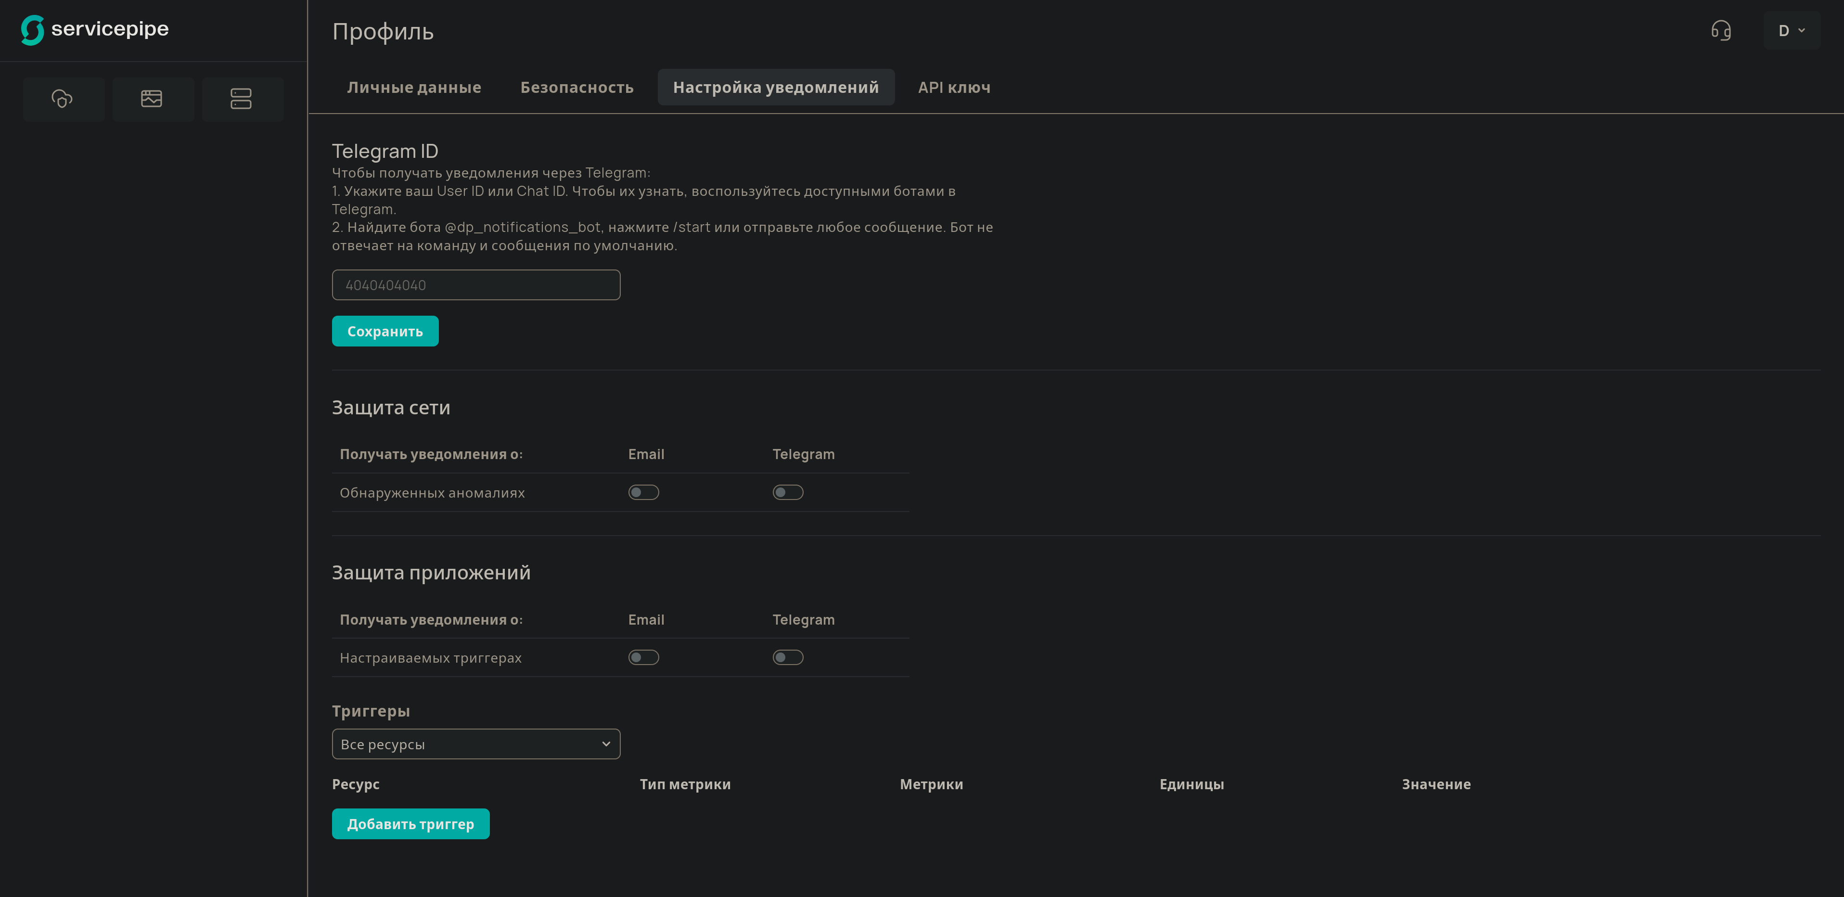Click the Сохранить button
The width and height of the screenshot is (1844, 897).
click(x=384, y=332)
